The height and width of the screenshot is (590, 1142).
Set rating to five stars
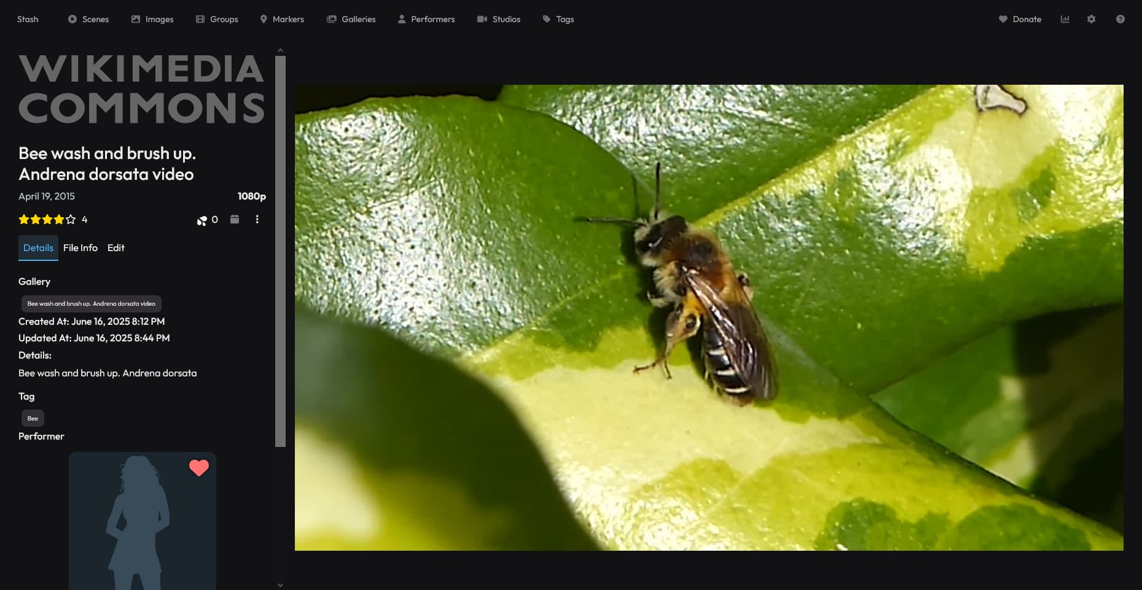pyautogui.click(x=71, y=219)
